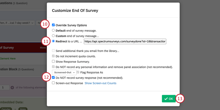The image size is (220, 110).
Task: Open the Screened-Out dropdown
Action: pyautogui.click(x=64, y=72)
